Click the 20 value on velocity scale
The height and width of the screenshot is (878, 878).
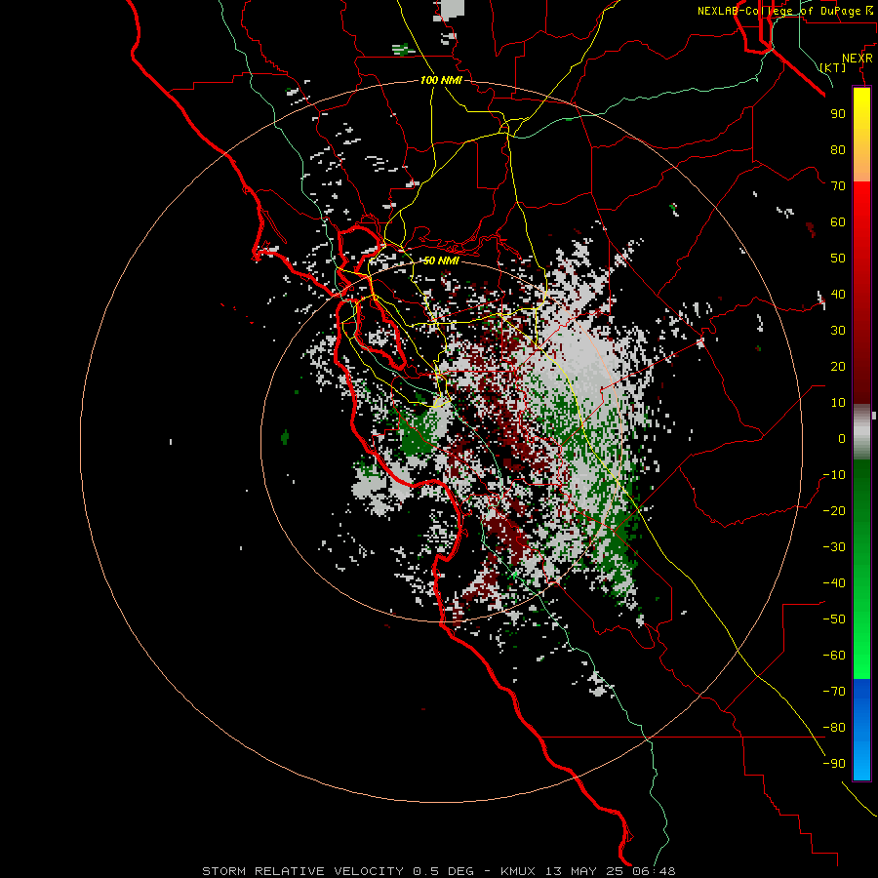click(x=838, y=366)
